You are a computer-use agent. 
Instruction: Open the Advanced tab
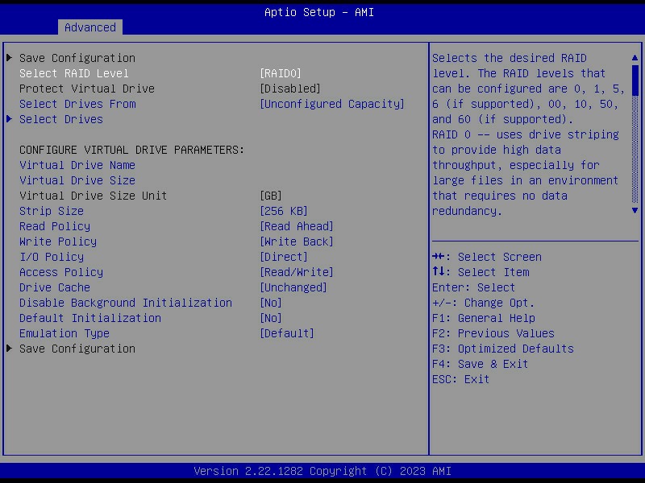click(x=90, y=27)
